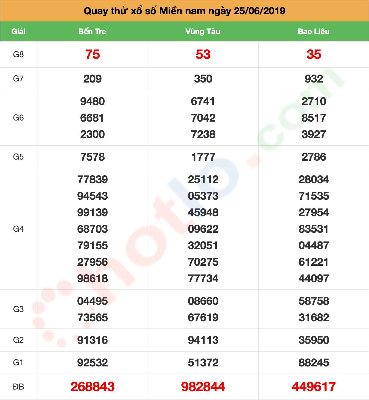Select the G5 number 1777
369x400 pixels.
[x=203, y=157]
